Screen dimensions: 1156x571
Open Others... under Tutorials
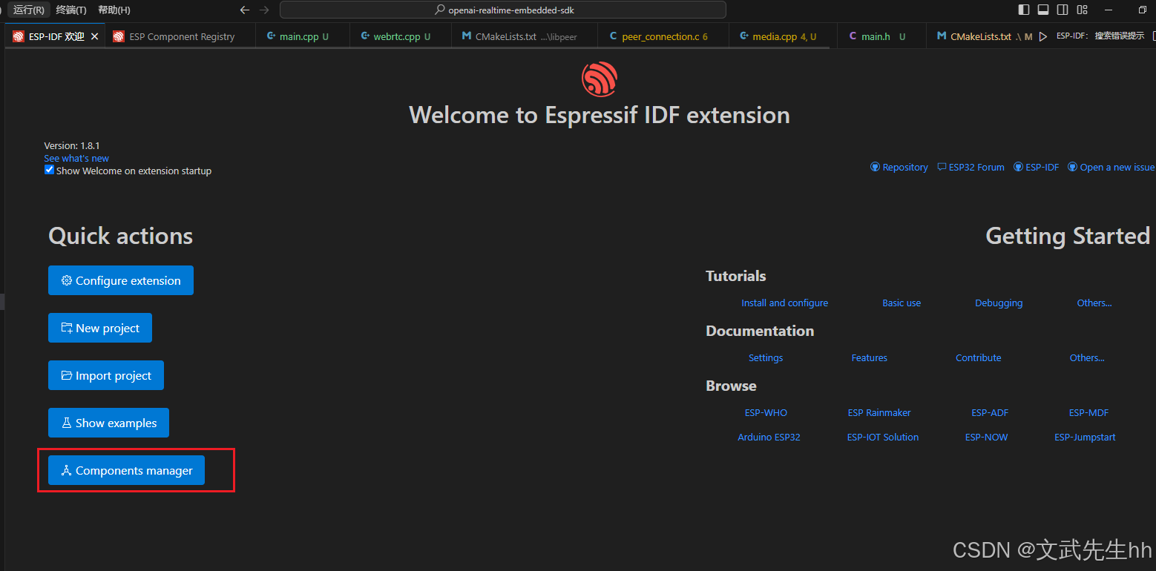1094,303
